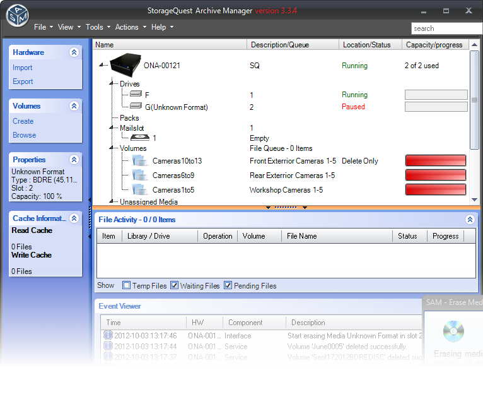Open the View menu

(x=69, y=27)
